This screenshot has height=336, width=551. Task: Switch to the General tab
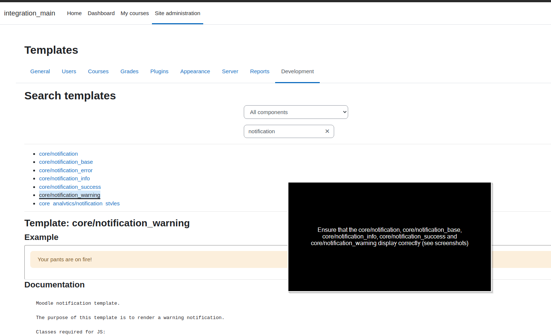(40, 71)
